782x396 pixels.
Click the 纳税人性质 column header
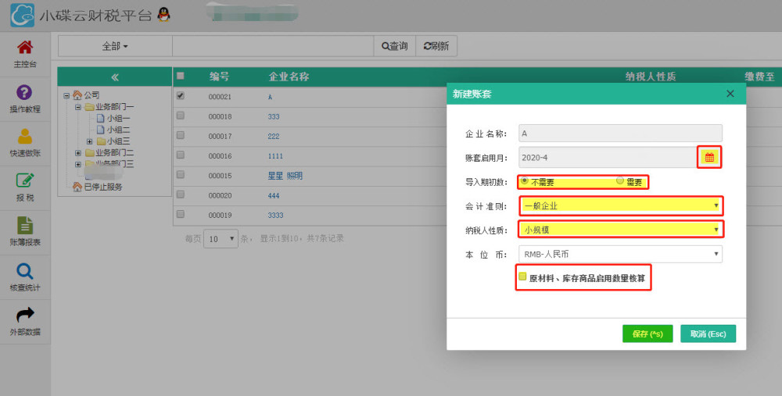[651, 77]
